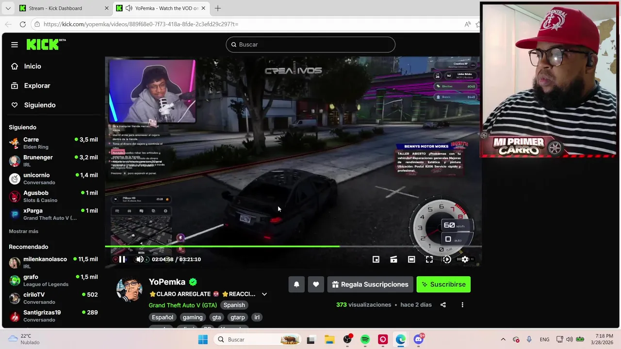Close the Stream - Kick Dashboard tab

click(x=107, y=8)
